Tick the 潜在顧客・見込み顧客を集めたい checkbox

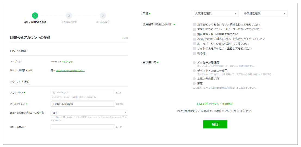(194, 34)
